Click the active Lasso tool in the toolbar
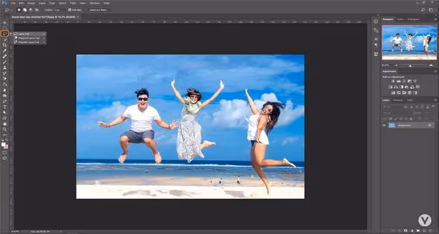The image size is (439, 234). point(5,34)
